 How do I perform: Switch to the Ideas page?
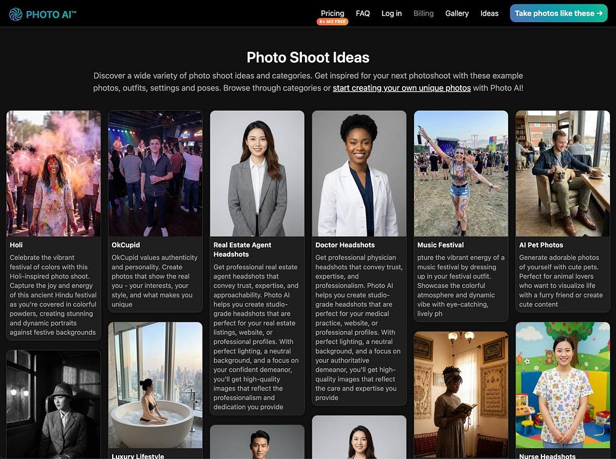click(490, 14)
